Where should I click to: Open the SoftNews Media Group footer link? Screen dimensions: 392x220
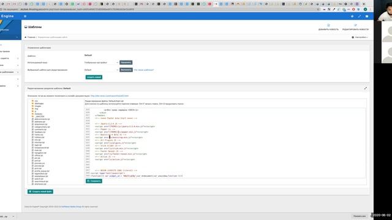click(x=71, y=207)
